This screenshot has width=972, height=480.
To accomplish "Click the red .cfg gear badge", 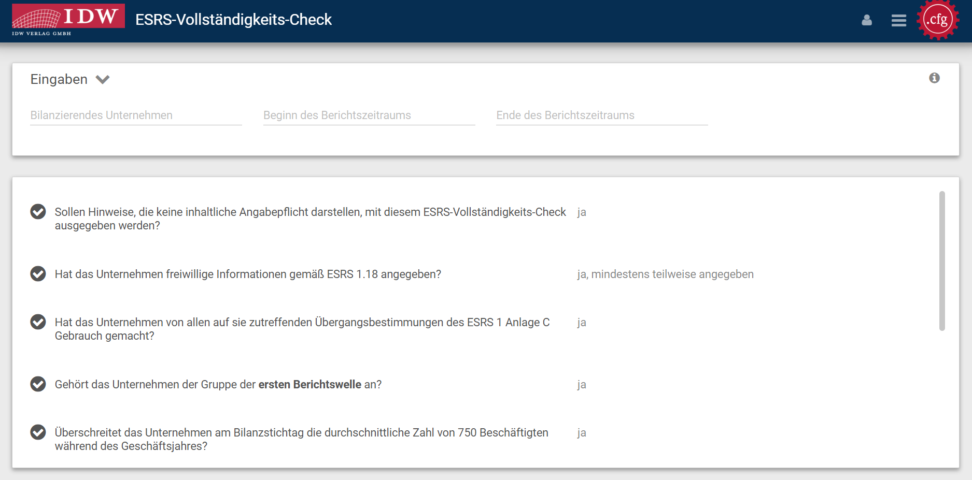I will tap(937, 20).
